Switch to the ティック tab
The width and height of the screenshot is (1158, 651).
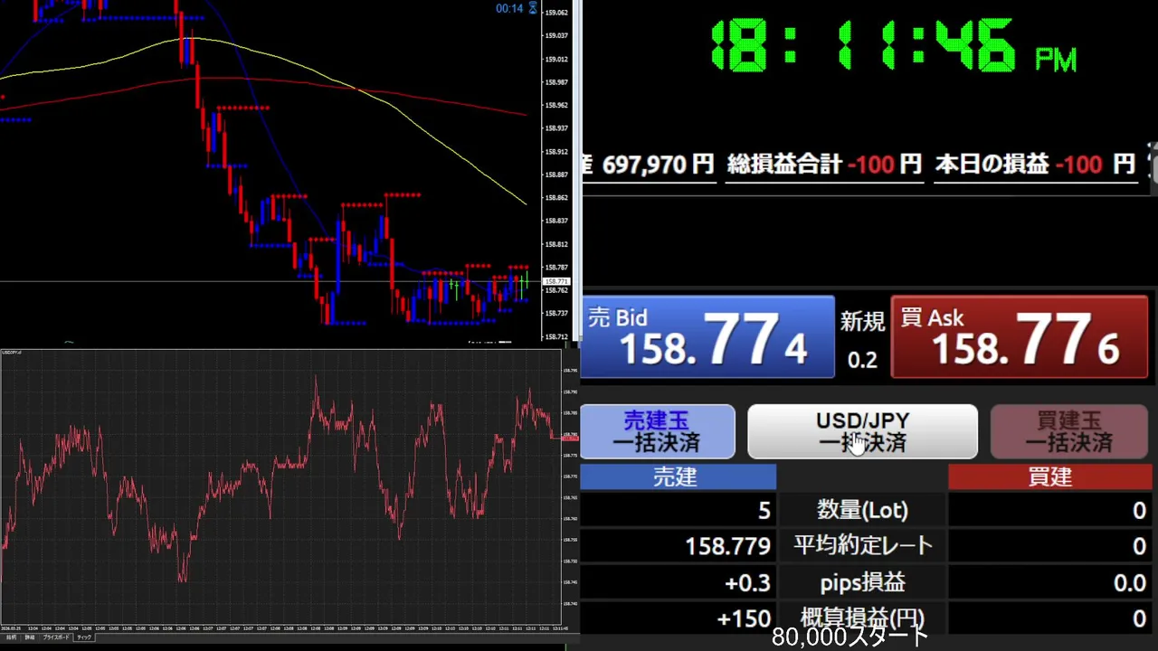pos(84,637)
